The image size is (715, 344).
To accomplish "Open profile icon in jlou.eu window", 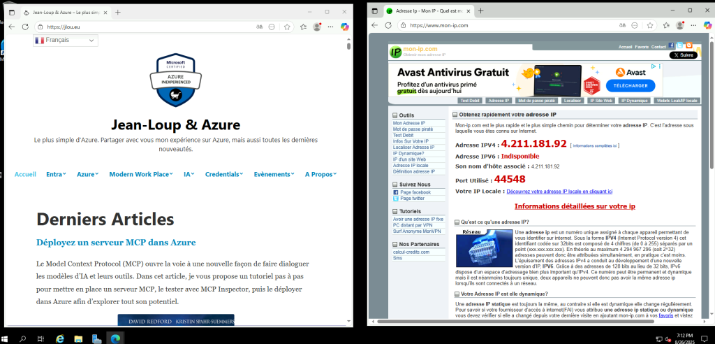I will pyautogui.click(x=317, y=27).
